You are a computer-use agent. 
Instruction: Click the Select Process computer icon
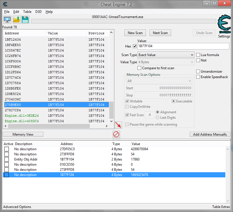(7, 20)
